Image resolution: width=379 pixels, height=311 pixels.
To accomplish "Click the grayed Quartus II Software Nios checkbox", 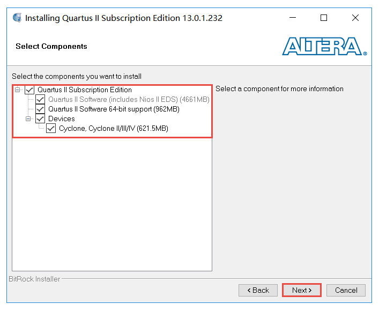I will 40,99.
